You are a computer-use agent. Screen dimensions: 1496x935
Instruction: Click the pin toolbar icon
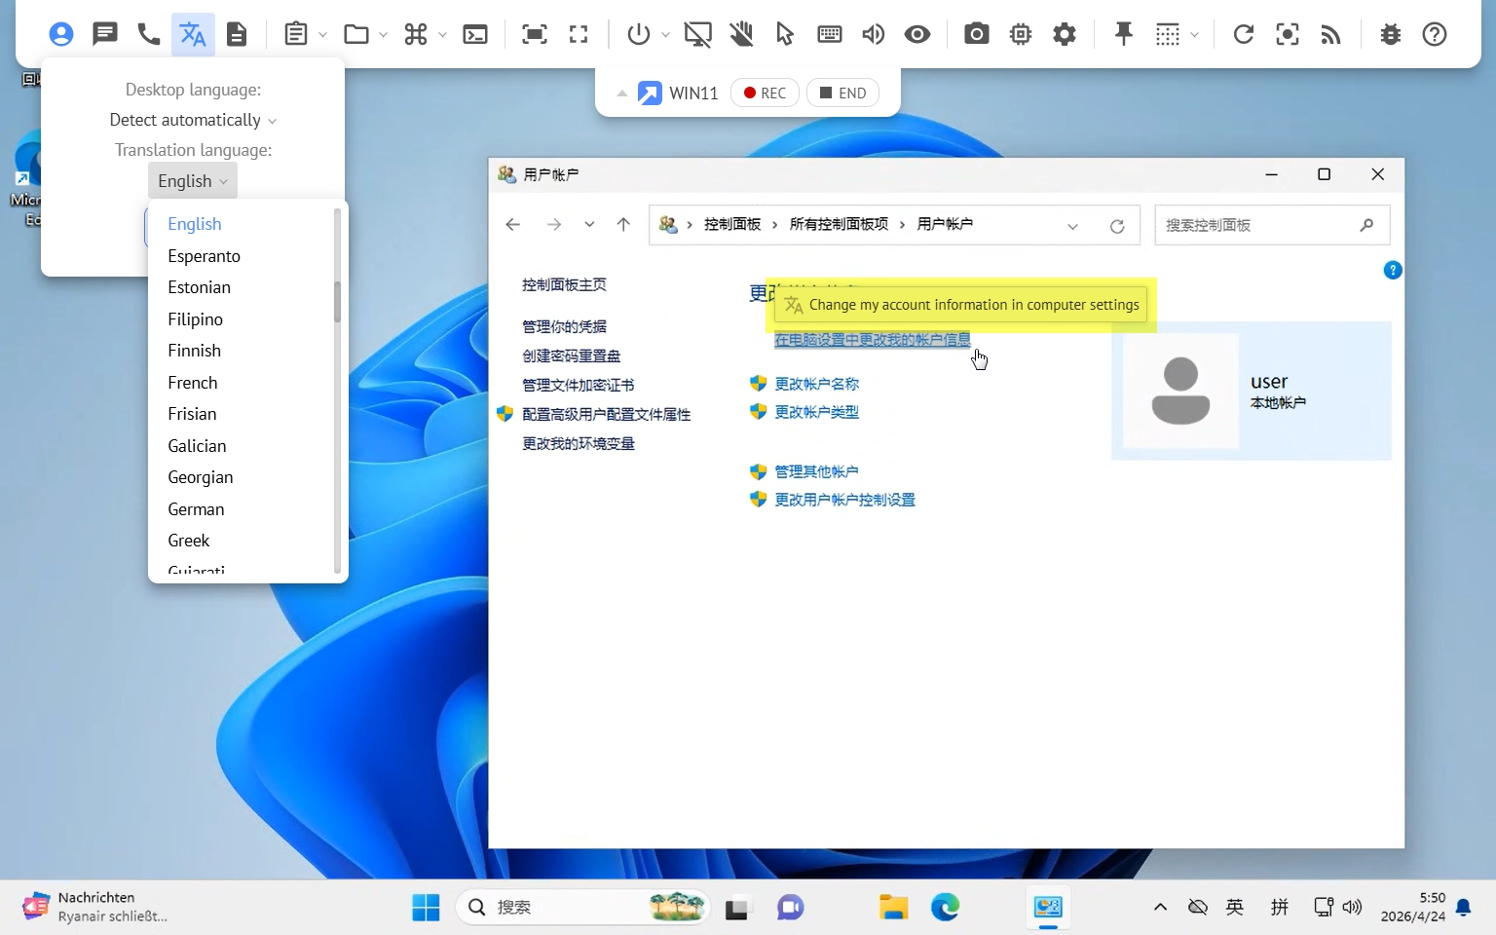click(x=1123, y=34)
